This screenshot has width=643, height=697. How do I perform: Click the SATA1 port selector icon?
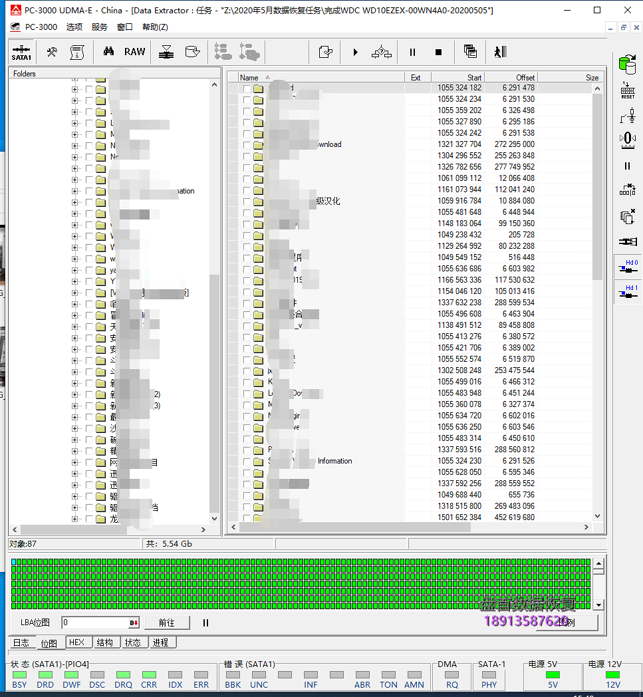click(x=21, y=53)
